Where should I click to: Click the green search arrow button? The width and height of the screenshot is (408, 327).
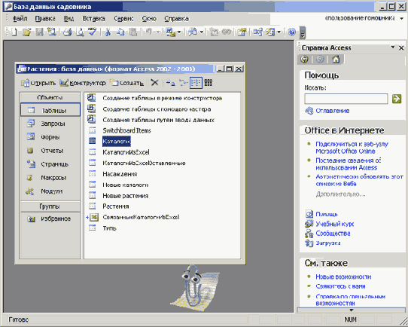pos(397,99)
